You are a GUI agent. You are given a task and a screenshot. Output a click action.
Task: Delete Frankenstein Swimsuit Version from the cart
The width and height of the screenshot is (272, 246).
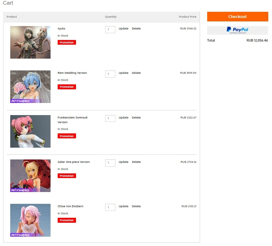click(136, 118)
